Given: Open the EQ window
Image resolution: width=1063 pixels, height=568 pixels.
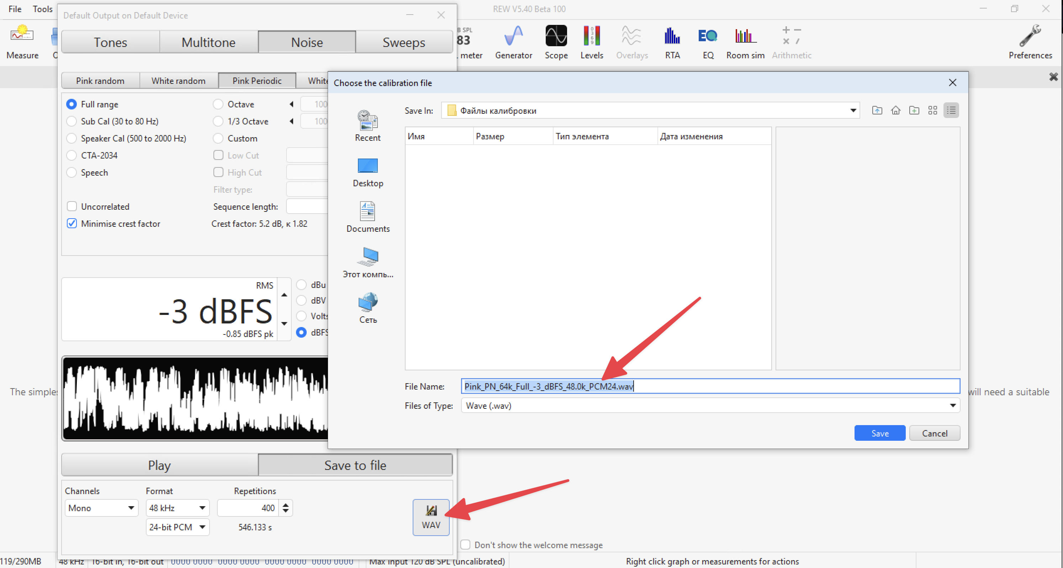Looking at the screenshot, I should point(708,42).
